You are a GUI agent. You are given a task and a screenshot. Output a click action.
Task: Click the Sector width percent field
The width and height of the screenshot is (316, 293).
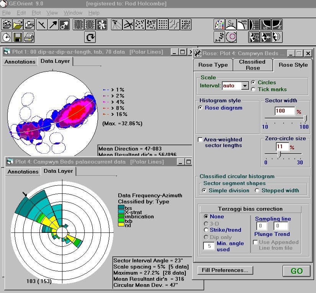[x=285, y=111]
